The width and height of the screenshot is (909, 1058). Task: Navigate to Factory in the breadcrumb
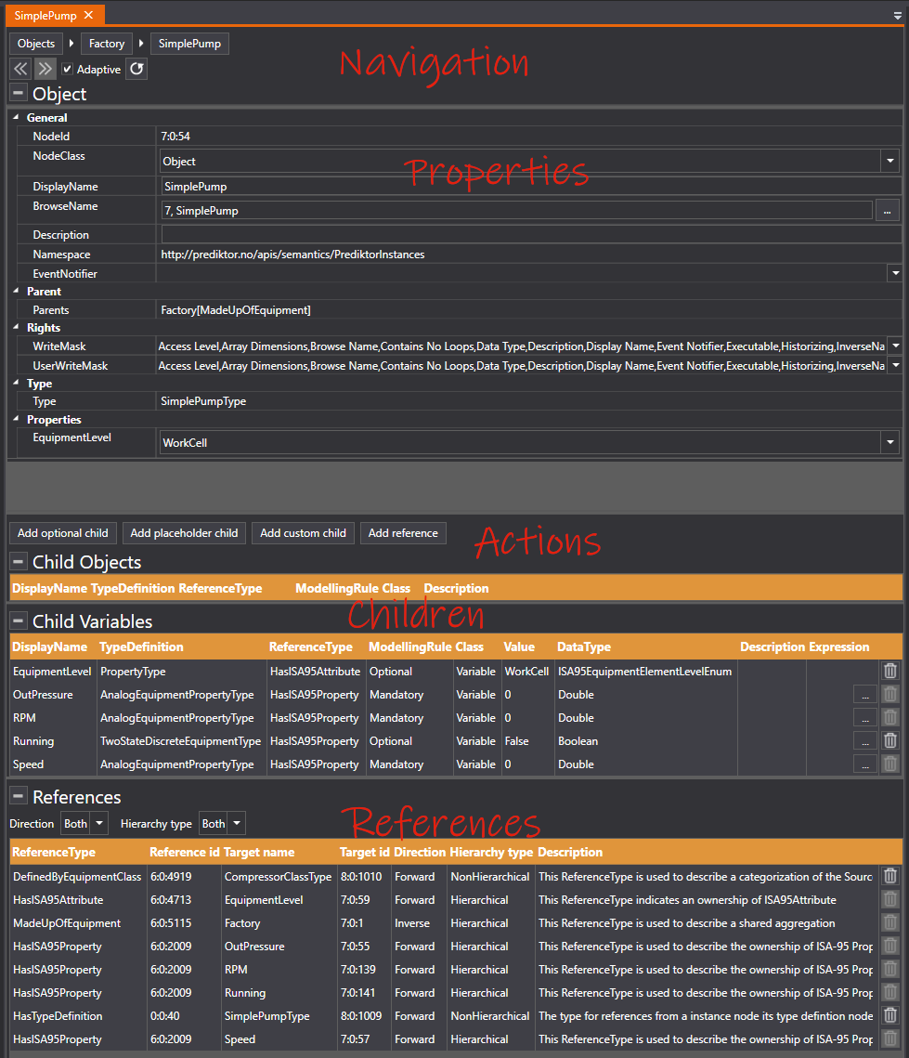(107, 44)
